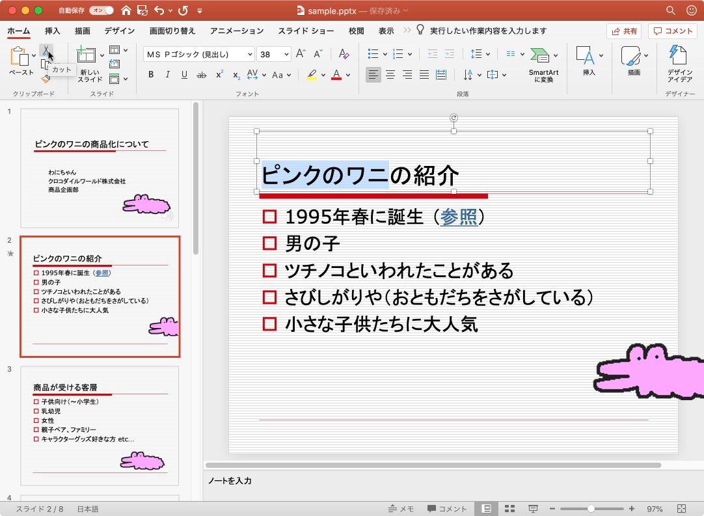Screen dimensions: 704x516
Task: Expand font color options arrow
Action: [x=348, y=75]
